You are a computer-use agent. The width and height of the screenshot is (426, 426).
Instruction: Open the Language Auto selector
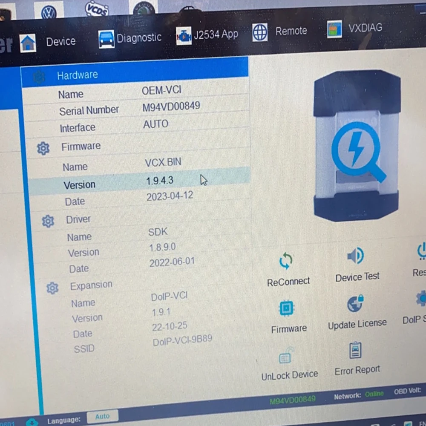point(102,417)
